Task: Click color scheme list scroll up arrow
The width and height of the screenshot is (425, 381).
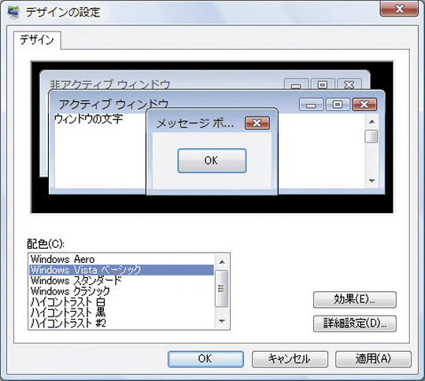Action: [x=222, y=261]
